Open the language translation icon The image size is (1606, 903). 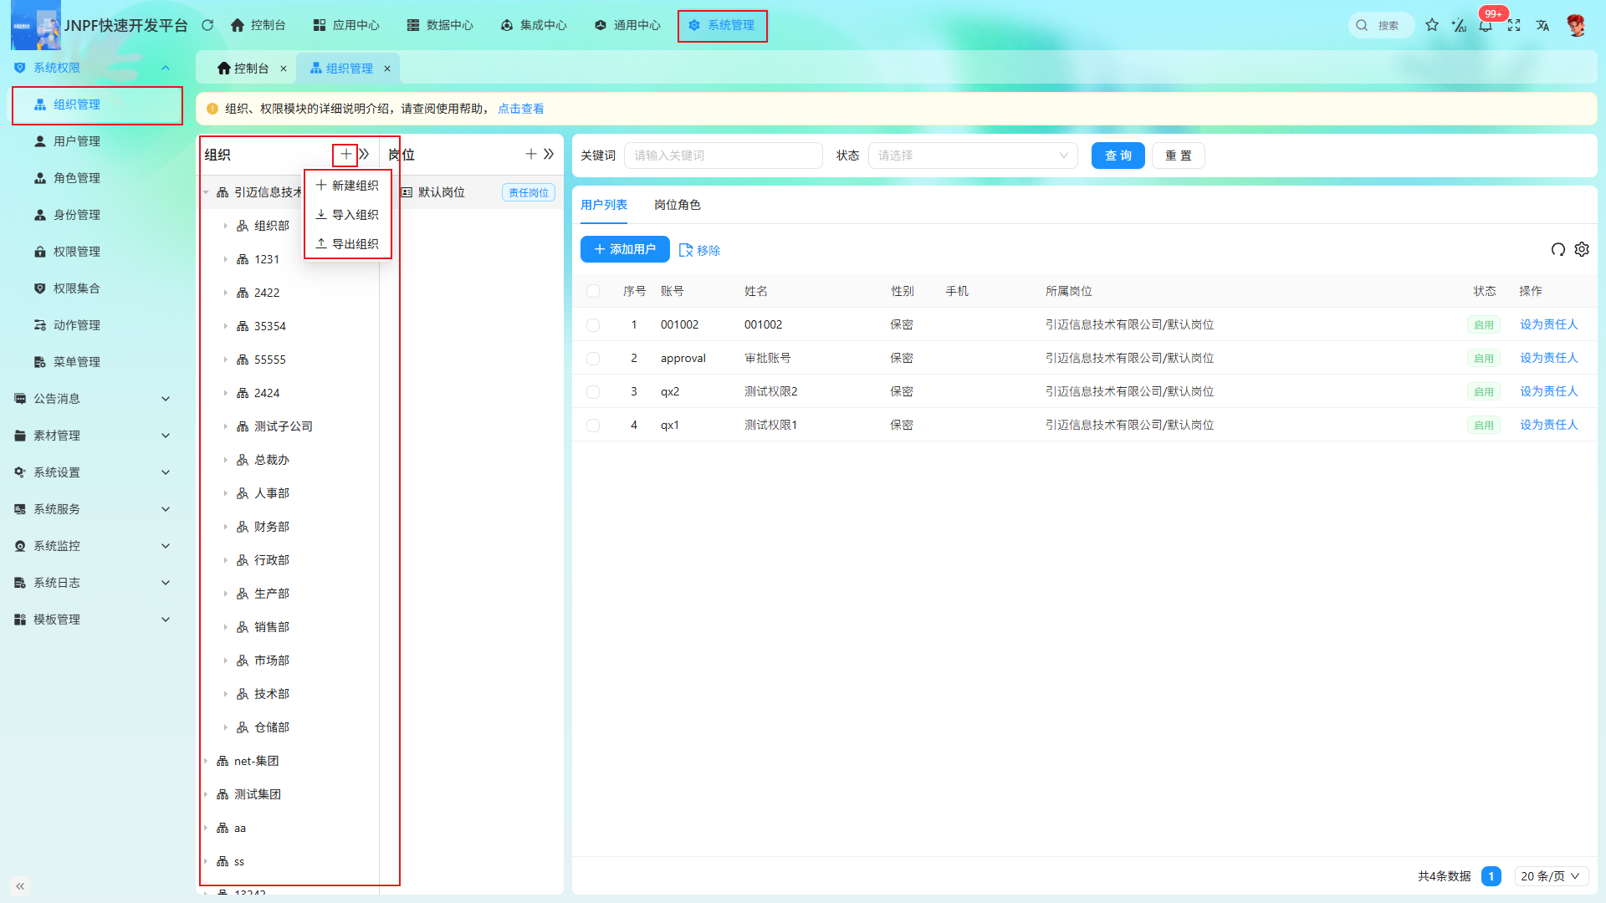[1542, 25]
